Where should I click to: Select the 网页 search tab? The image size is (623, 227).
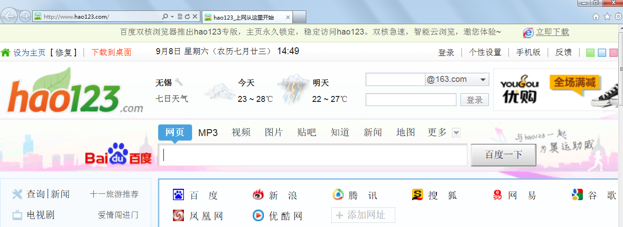[x=175, y=132]
